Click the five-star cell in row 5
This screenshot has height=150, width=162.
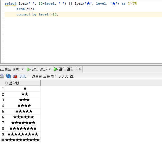(23, 111)
